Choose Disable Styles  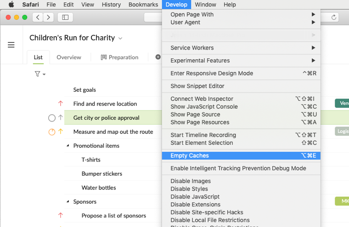pos(241,189)
